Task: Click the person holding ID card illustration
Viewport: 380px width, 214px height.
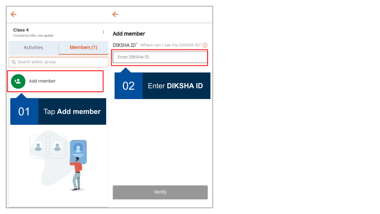Action: tap(76, 166)
